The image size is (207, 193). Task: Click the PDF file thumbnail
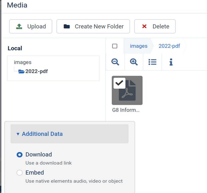pyautogui.click(x=127, y=90)
